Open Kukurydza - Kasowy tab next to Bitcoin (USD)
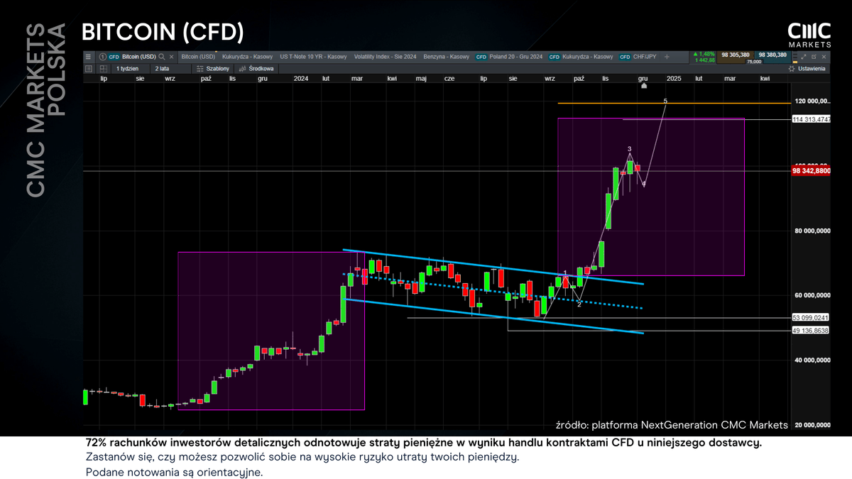 247,57
